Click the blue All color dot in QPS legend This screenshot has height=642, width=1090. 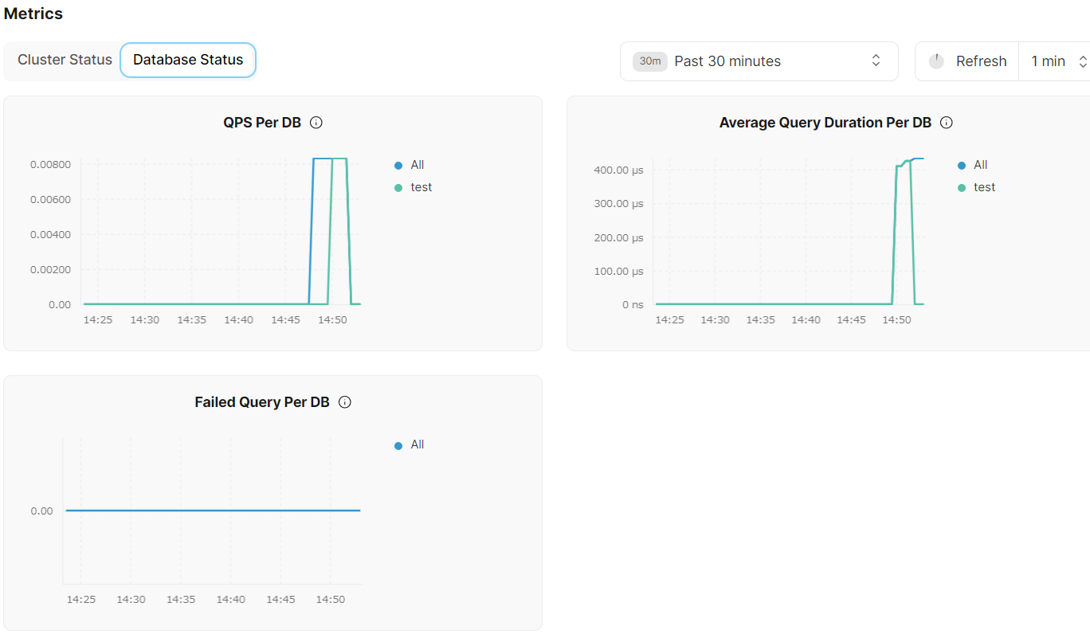(399, 166)
